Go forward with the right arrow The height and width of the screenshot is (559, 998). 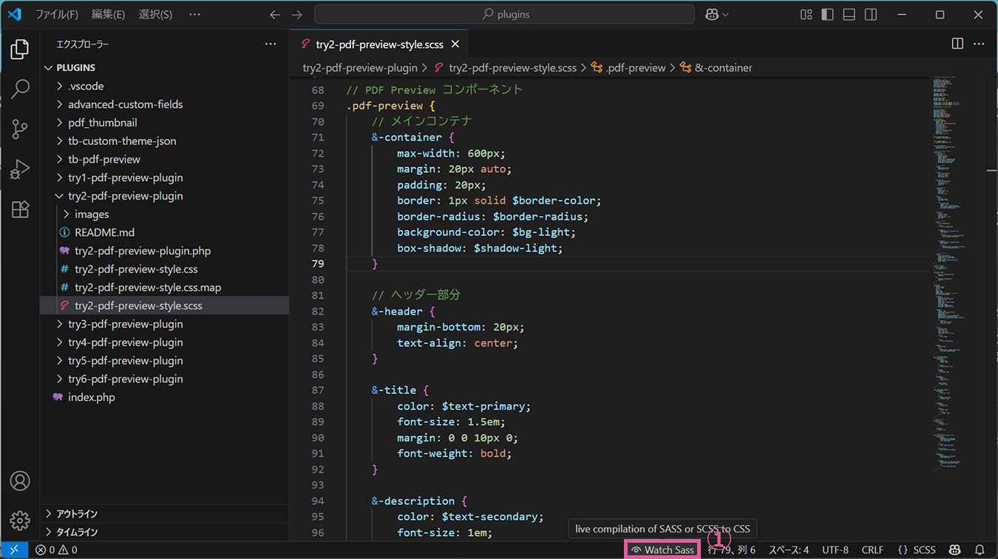tap(297, 14)
